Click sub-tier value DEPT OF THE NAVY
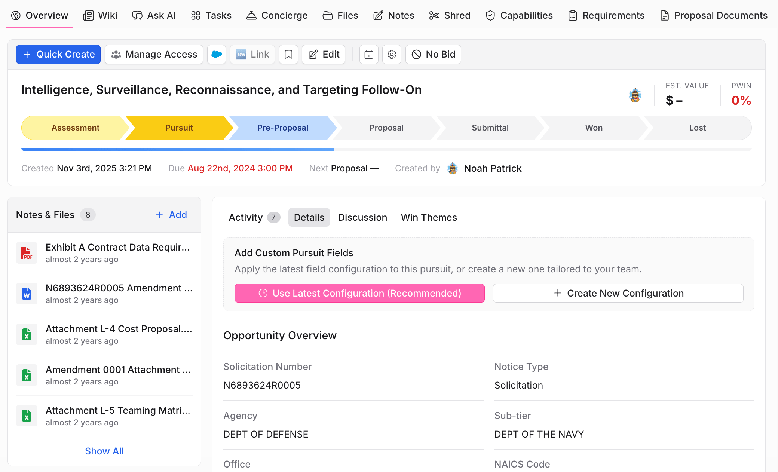 coord(539,434)
